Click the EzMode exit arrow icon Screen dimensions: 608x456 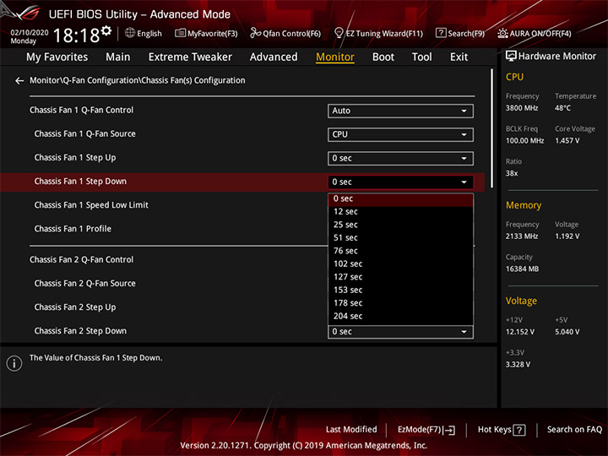[x=449, y=430]
